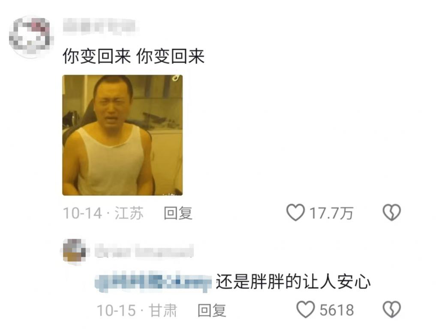This screenshot has height=331, width=439.
Task: Like the comment with 17.7万 likes
Action: click(x=295, y=213)
